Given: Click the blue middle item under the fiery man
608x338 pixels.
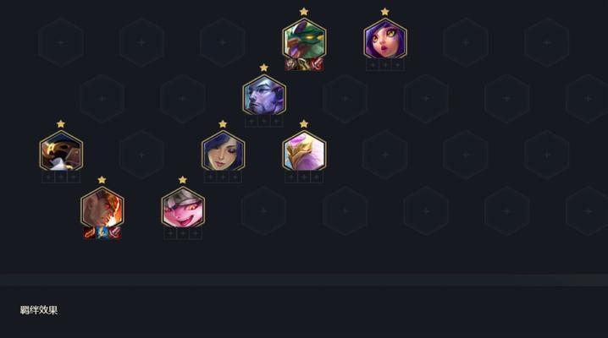Looking at the screenshot, I should (x=102, y=232).
